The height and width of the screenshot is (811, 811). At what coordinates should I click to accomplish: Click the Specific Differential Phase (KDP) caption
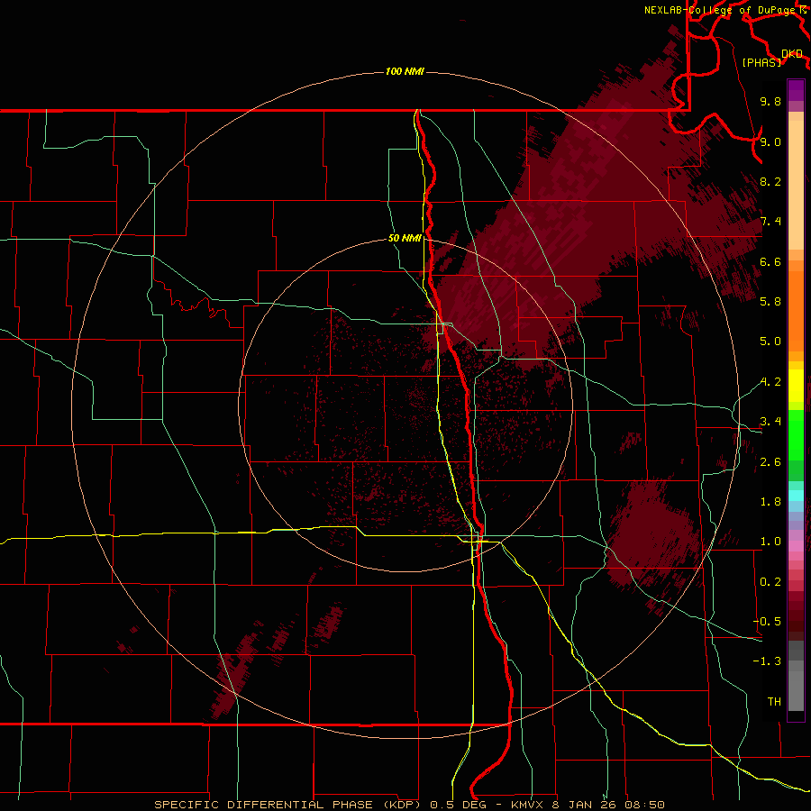(287, 805)
